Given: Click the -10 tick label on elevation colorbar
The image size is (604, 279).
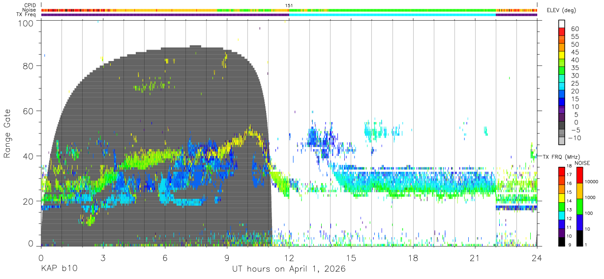Looking at the screenshot, I should click(x=575, y=138).
